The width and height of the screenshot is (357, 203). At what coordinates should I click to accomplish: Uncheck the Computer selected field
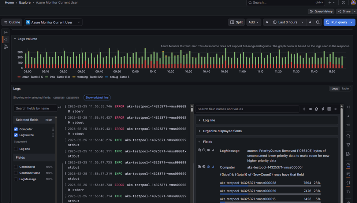[16, 129]
